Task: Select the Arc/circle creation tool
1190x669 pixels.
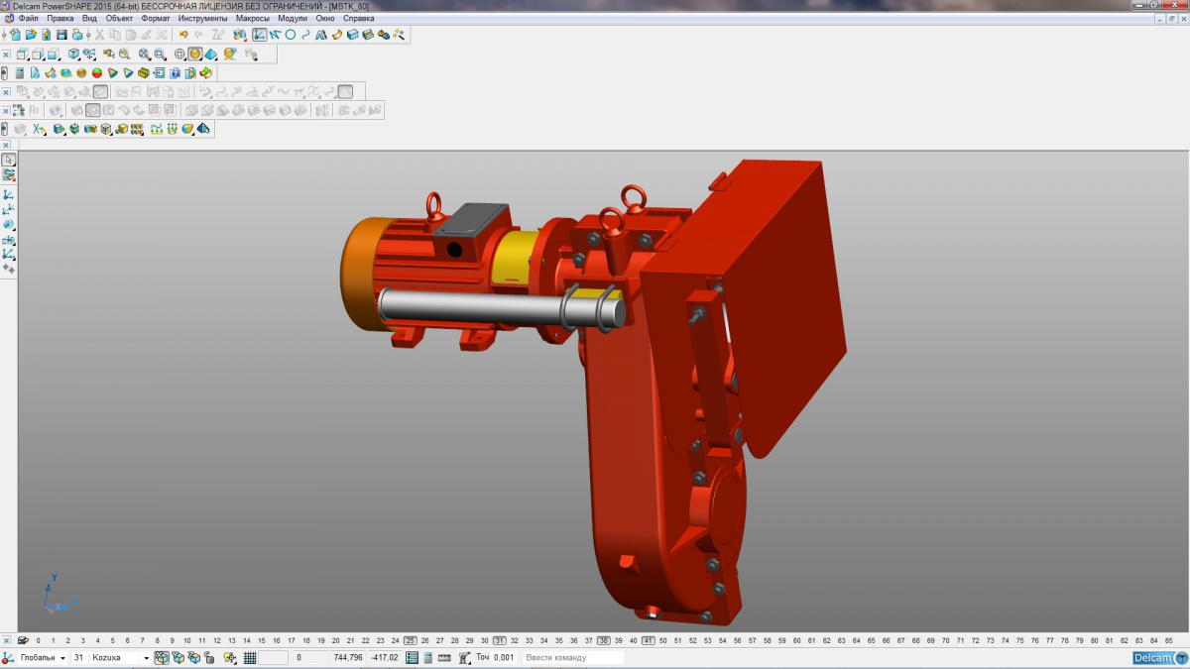Action: (291, 35)
